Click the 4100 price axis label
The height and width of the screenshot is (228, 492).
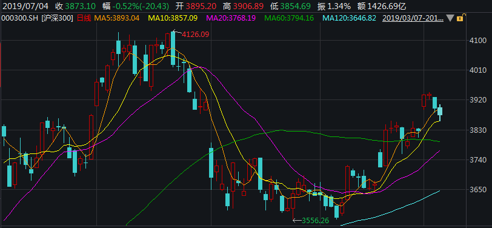(x=474, y=41)
